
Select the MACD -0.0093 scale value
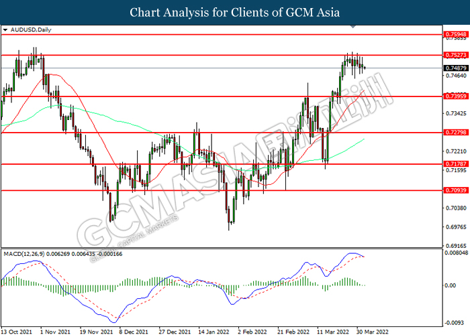pos(455,323)
